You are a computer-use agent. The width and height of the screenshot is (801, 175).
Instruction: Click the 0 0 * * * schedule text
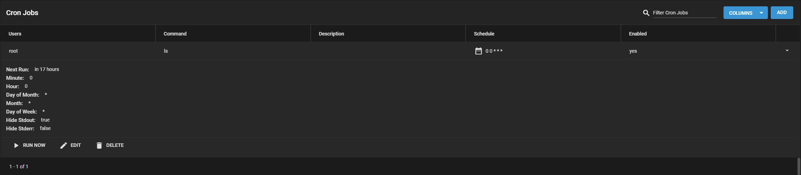coord(494,51)
